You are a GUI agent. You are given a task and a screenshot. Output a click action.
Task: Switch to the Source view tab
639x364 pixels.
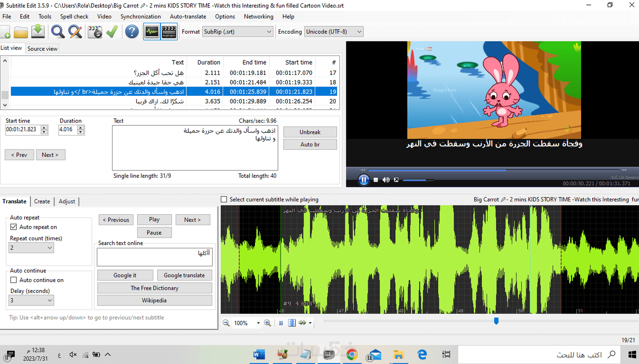click(42, 49)
